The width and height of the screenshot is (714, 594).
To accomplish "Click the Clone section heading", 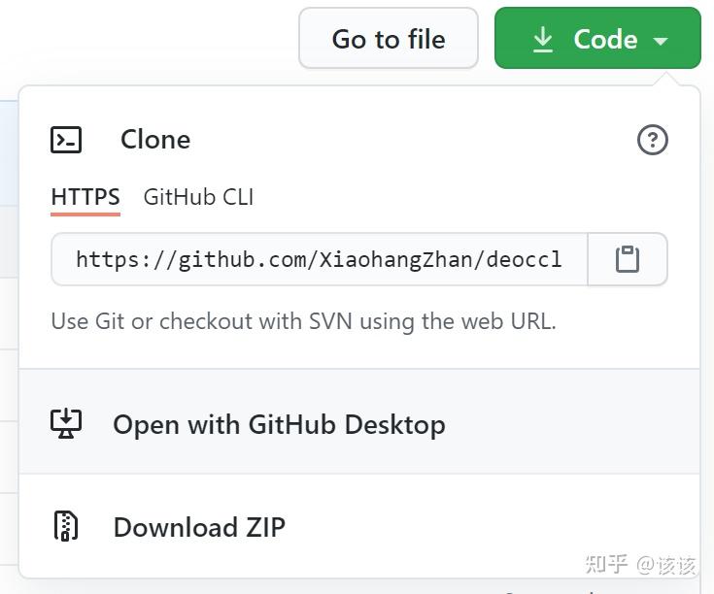I will [x=155, y=140].
